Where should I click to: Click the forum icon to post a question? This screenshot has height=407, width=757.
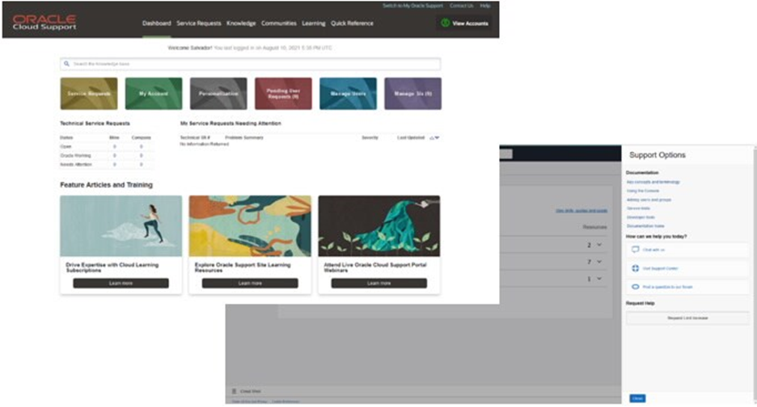pos(636,287)
